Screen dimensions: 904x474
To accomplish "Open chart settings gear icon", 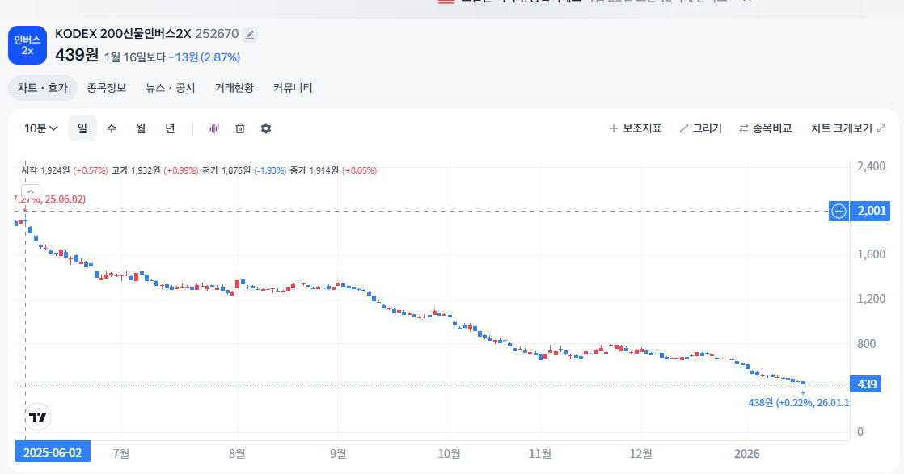I will click(266, 128).
